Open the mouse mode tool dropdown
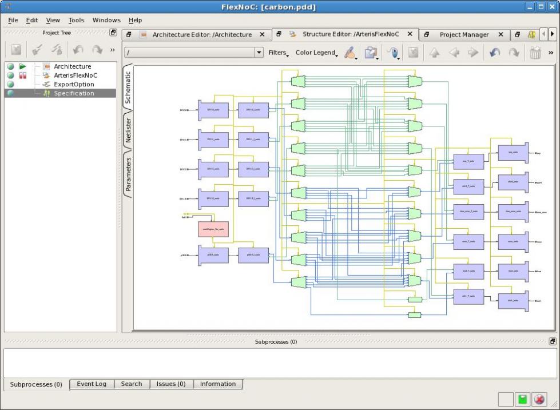 393,53
